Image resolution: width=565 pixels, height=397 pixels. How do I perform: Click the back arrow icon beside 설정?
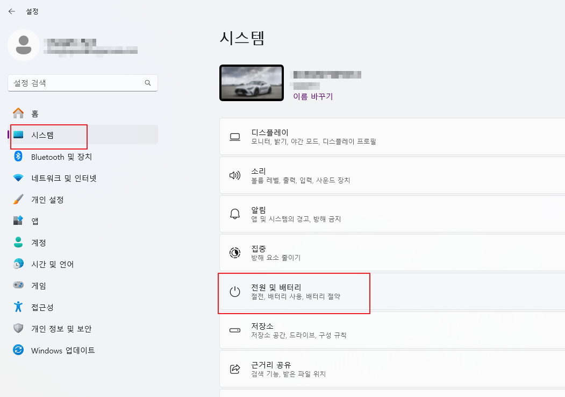11,11
